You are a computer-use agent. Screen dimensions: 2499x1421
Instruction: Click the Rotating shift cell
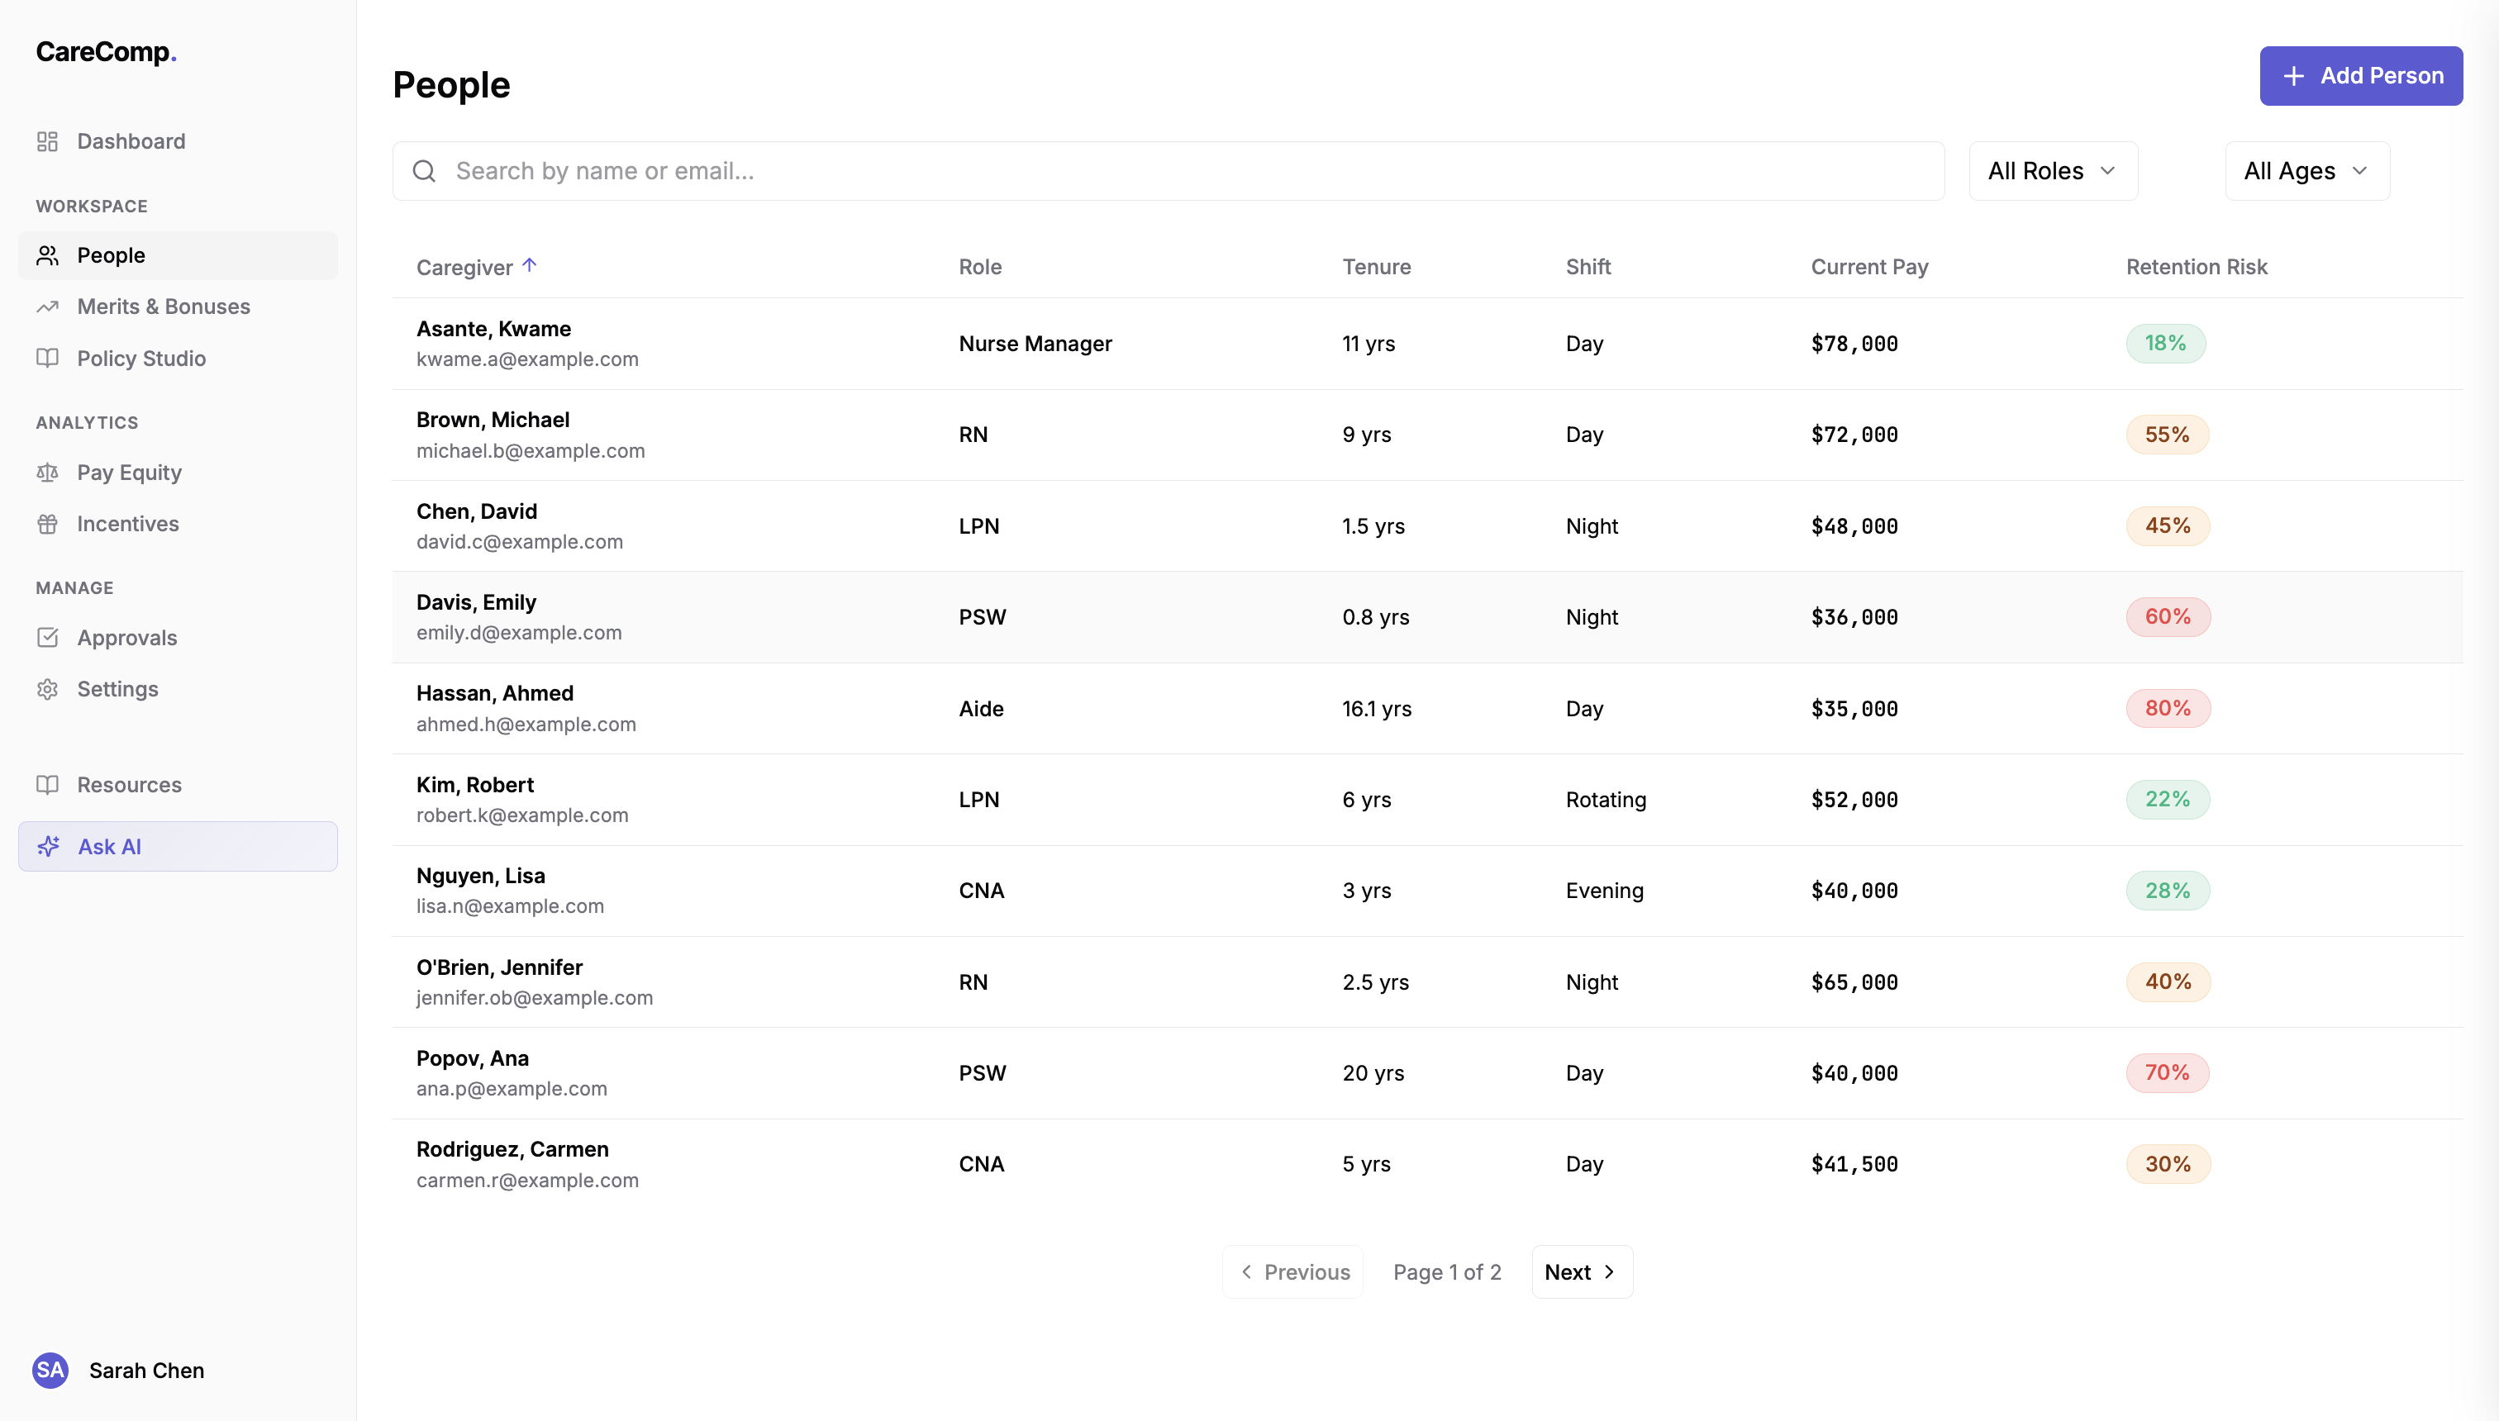click(x=1606, y=800)
